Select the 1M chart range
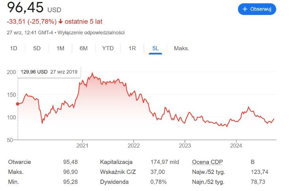Image resolution: width=296 pixels, height=191 pixels. click(x=60, y=48)
